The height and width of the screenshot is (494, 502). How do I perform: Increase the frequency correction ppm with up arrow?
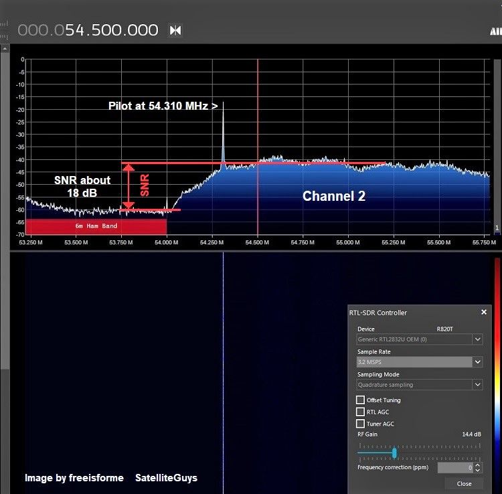coord(478,465)
